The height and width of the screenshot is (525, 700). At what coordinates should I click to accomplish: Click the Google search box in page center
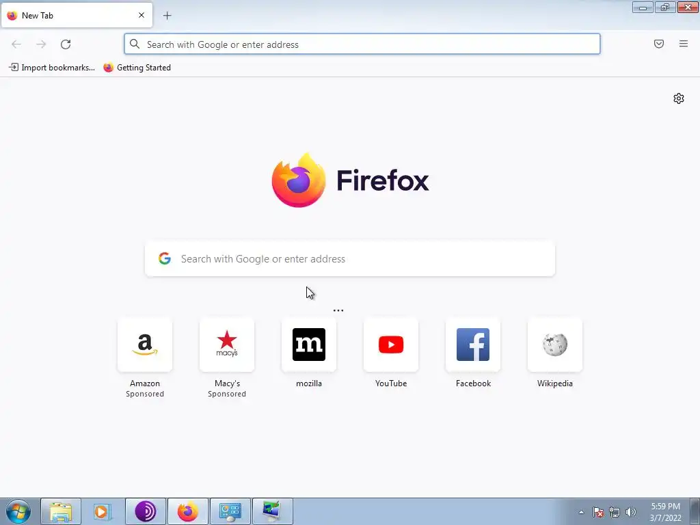click(x=350, y=259)
